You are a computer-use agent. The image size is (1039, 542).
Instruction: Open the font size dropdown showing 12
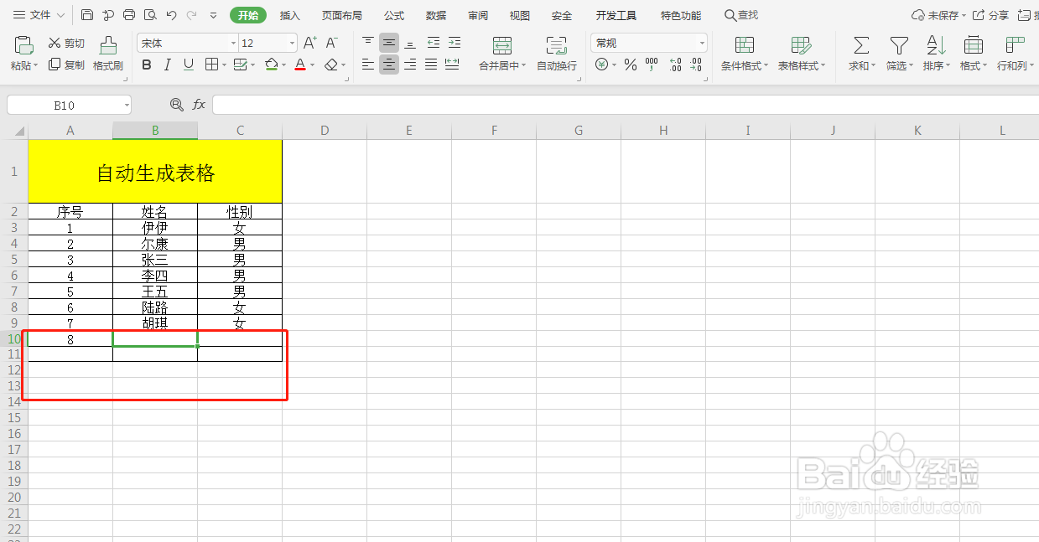292,43
